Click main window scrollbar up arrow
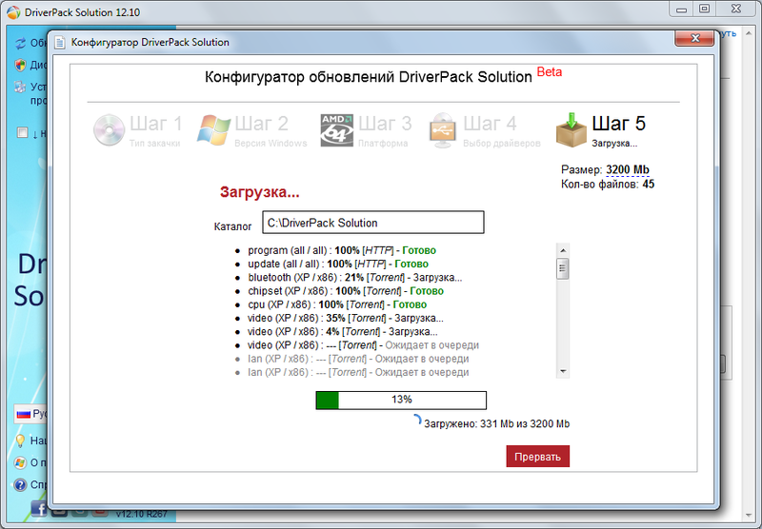 [x=749, y=33]
